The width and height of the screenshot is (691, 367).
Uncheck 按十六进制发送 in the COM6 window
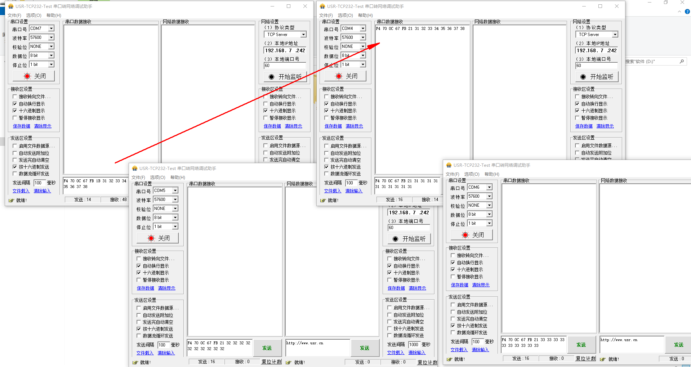453,326
